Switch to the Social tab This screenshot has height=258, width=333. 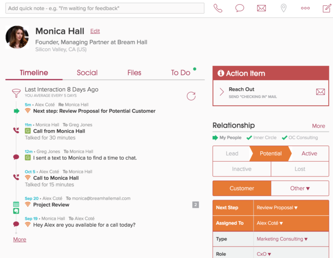pyautogui.click(x=87, y=73)
